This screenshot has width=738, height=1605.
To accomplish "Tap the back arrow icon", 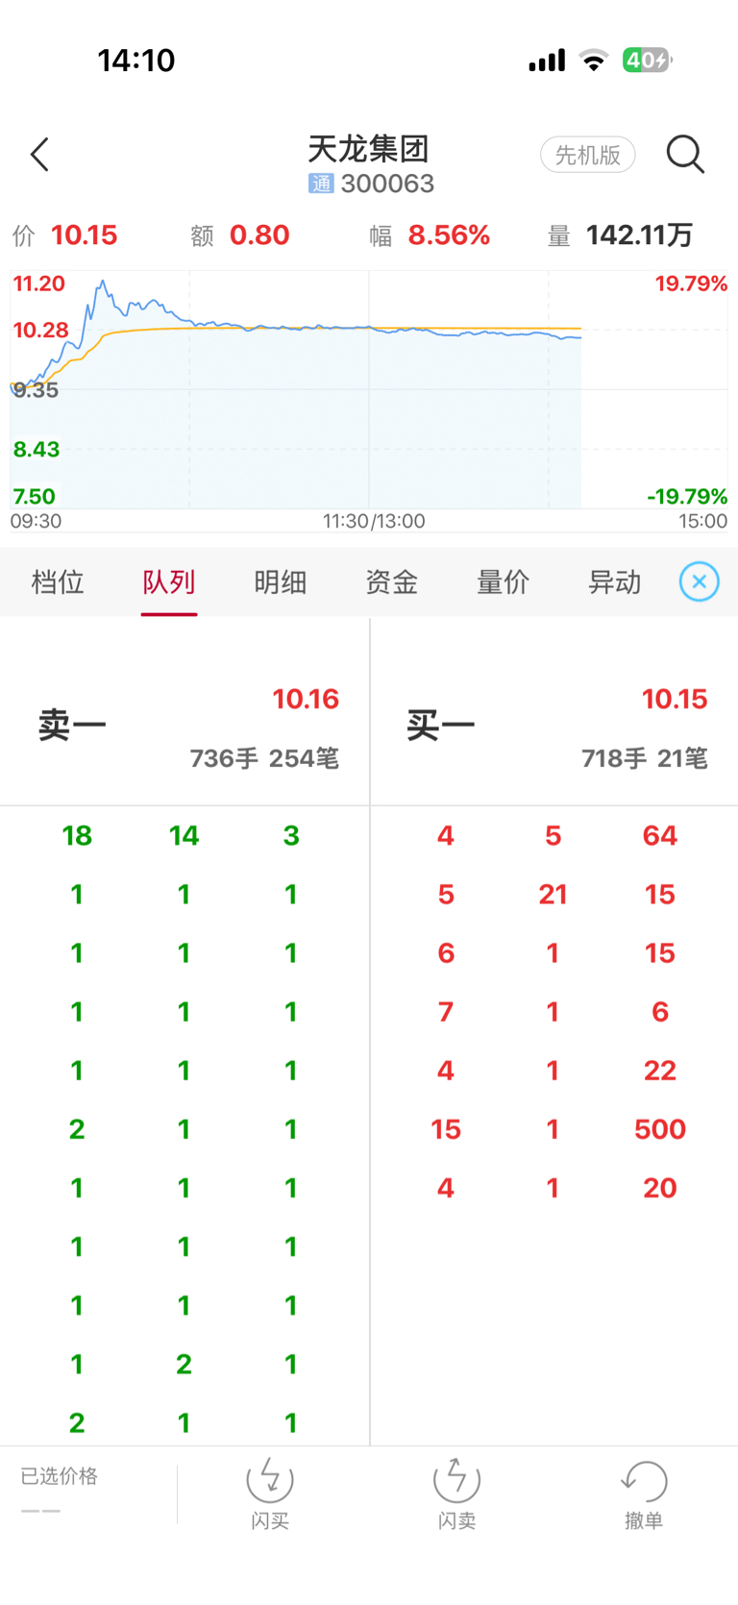I will (39, 154).
